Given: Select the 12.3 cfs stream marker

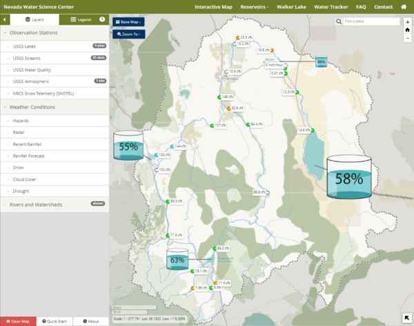Looking at the screenshot, I should click(297, 93).
